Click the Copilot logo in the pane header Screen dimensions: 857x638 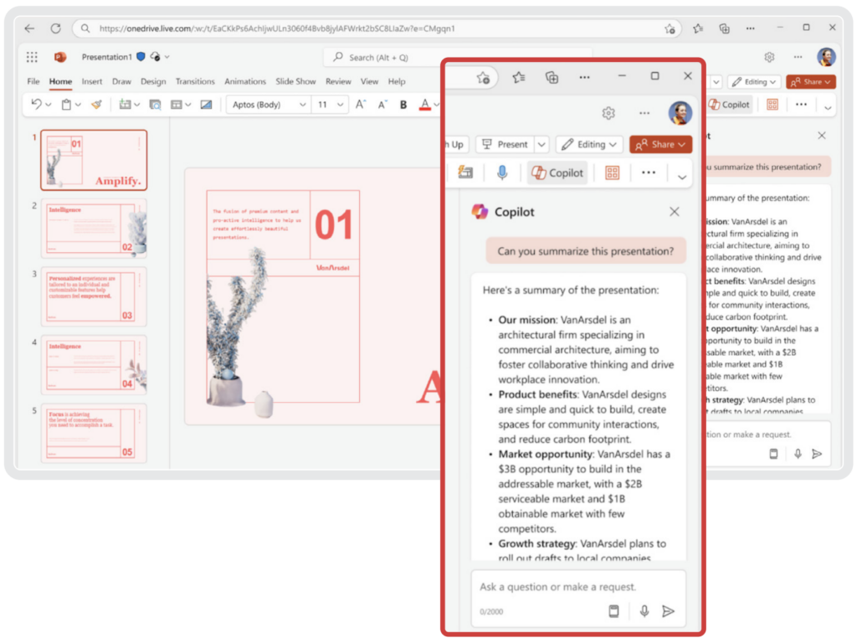480,212
